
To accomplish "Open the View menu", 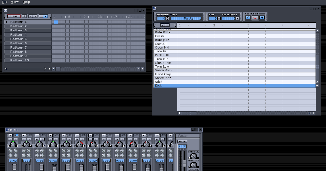I will [x=15, y=2].
